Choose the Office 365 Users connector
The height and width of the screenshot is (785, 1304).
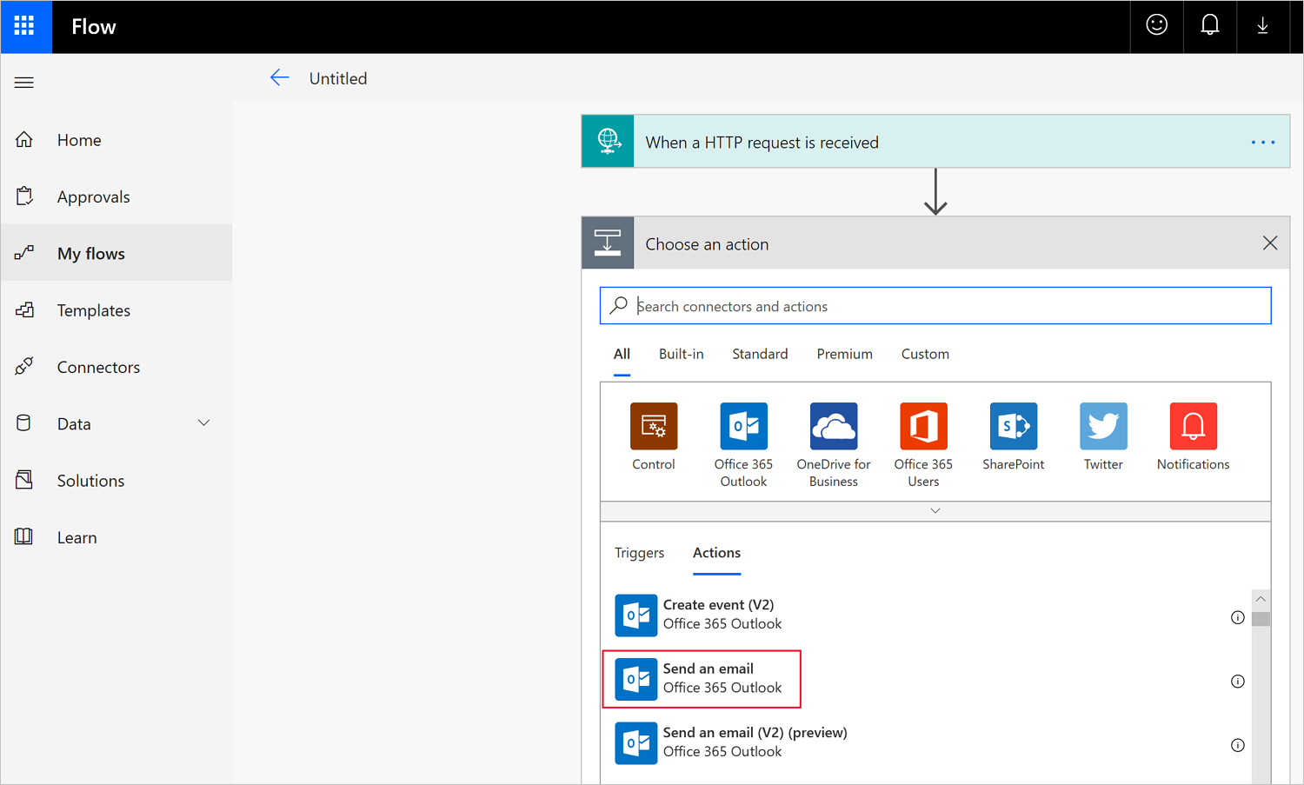[923, 426]
